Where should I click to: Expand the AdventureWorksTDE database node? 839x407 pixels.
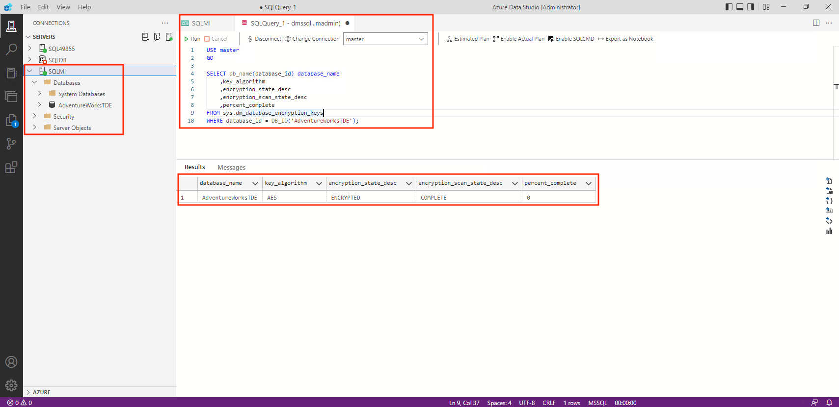(x=39, y=104)
